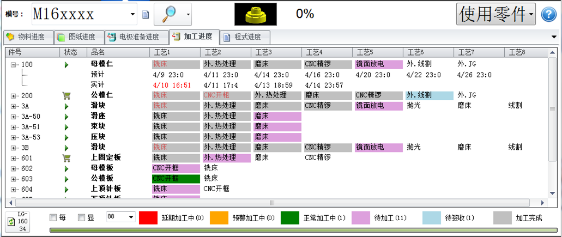
Task: Open the blue help question mark icon
Action: pyautogui.click(x=548, y=15)
